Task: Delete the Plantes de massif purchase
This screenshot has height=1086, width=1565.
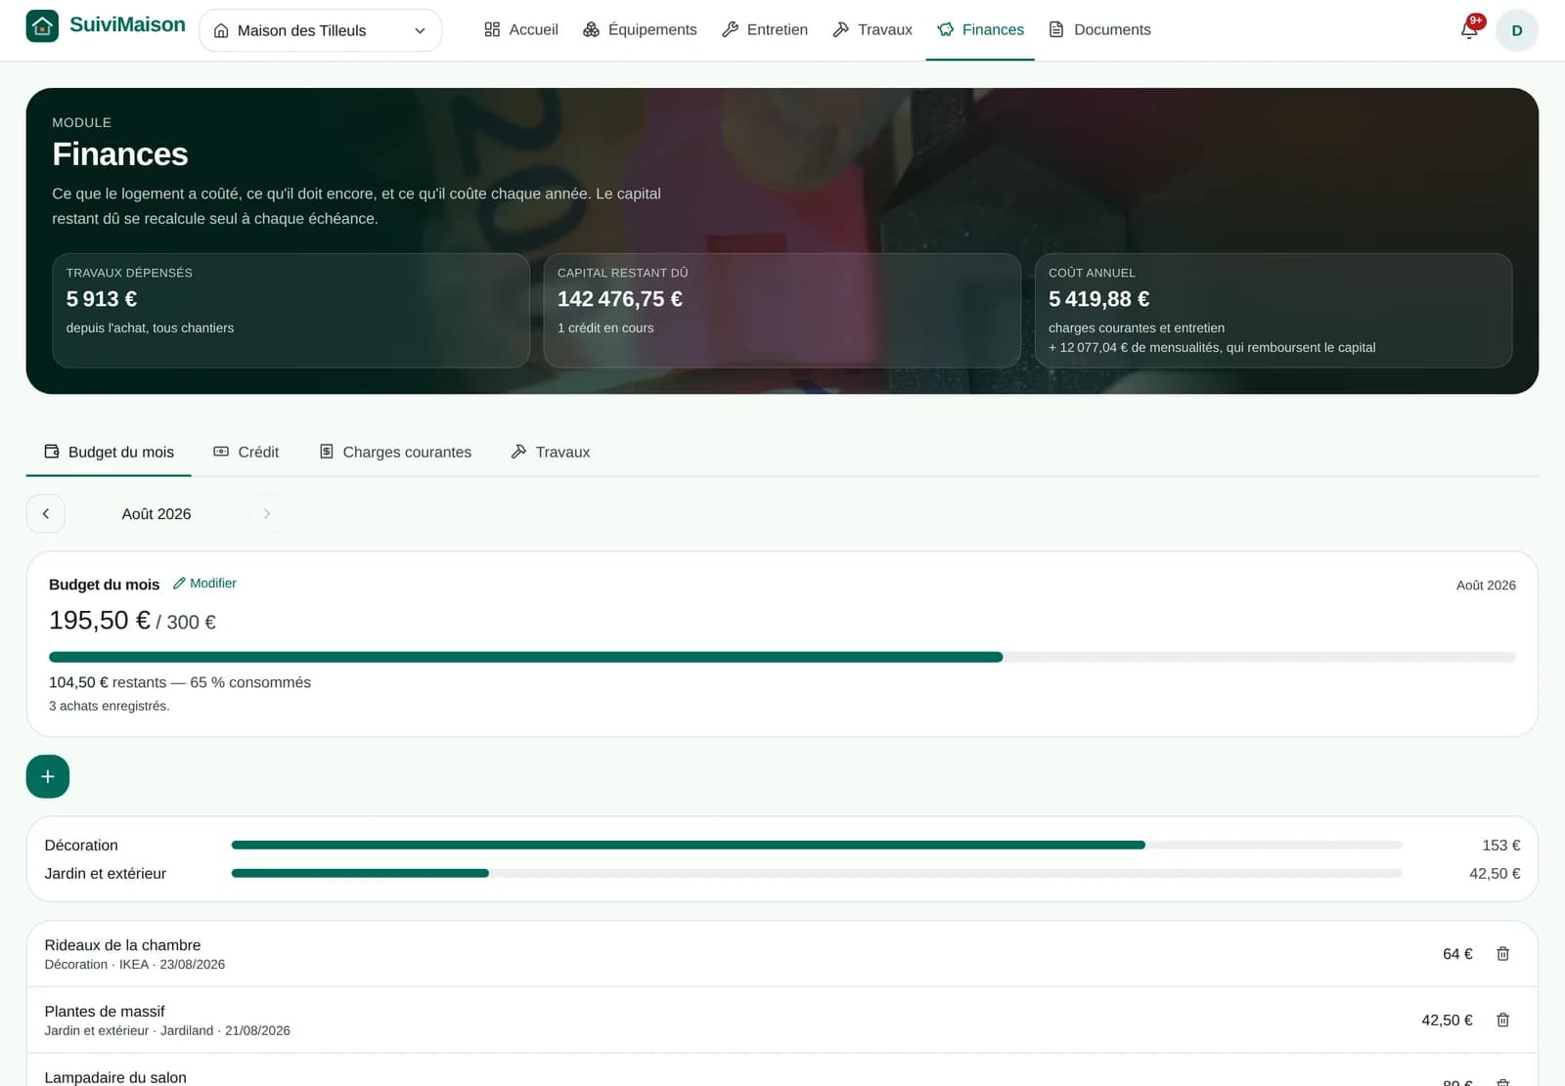Action: [x=1502, y=1021]
